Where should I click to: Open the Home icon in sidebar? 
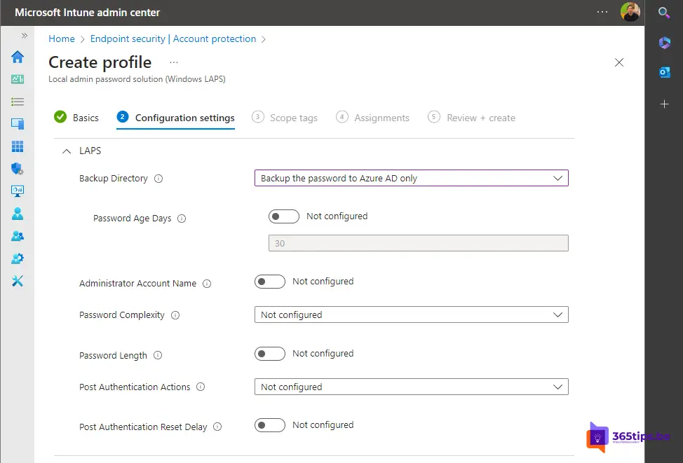(18, 57)
